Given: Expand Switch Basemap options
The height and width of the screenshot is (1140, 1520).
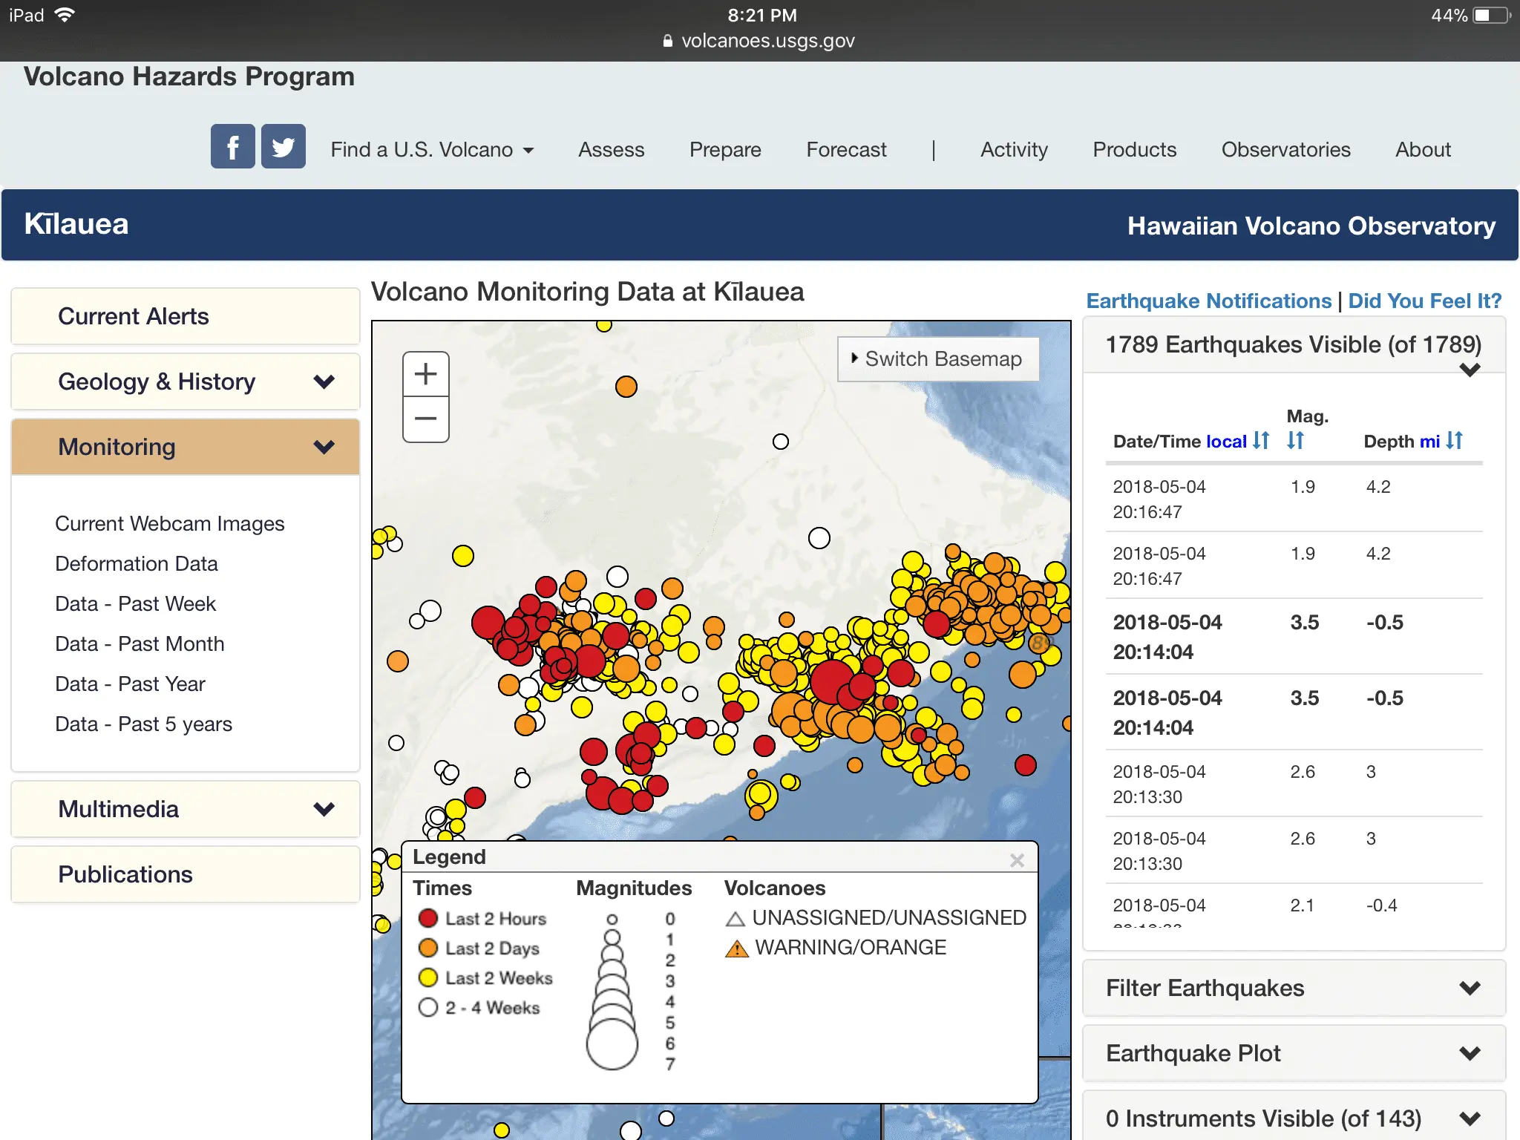Looking at the screenshot, I should (x=937, y=359).
